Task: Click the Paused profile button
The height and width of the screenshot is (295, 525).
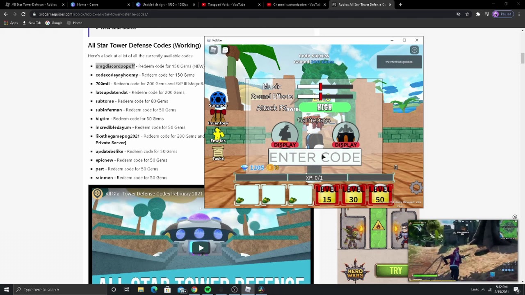Action: (502, 14)
